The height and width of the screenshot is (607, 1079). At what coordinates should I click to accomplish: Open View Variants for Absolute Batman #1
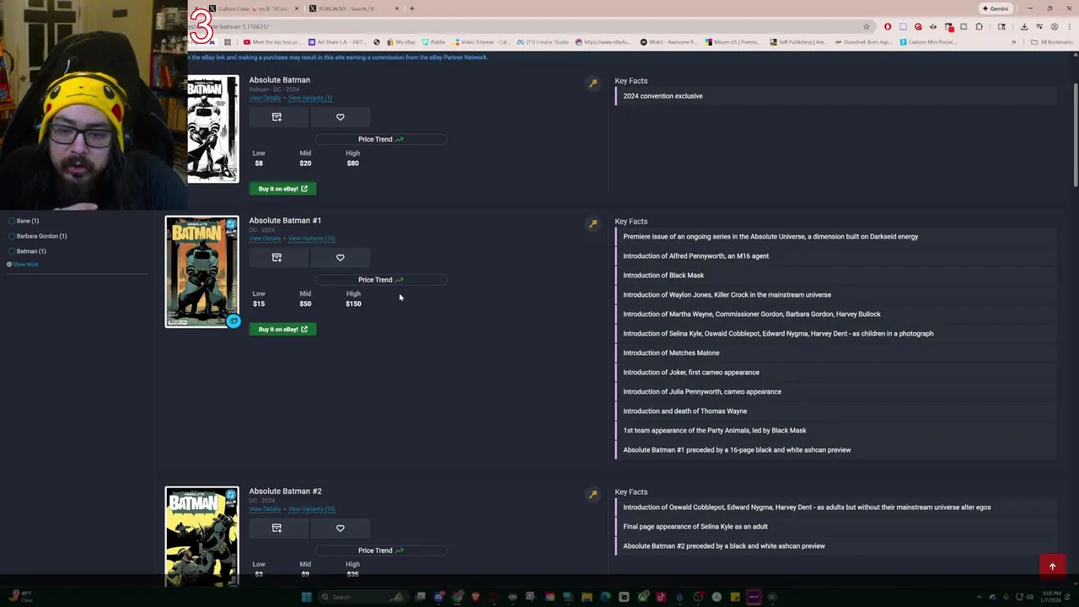311,239
